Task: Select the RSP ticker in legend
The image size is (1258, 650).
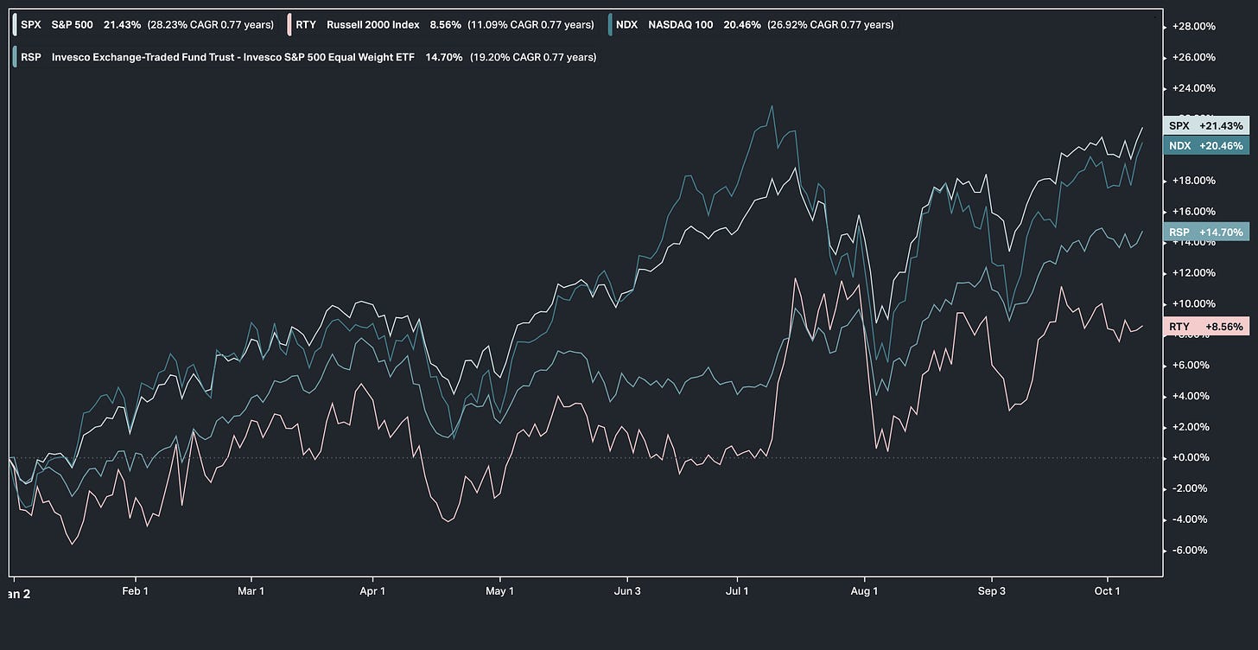Action: (33, 57)
